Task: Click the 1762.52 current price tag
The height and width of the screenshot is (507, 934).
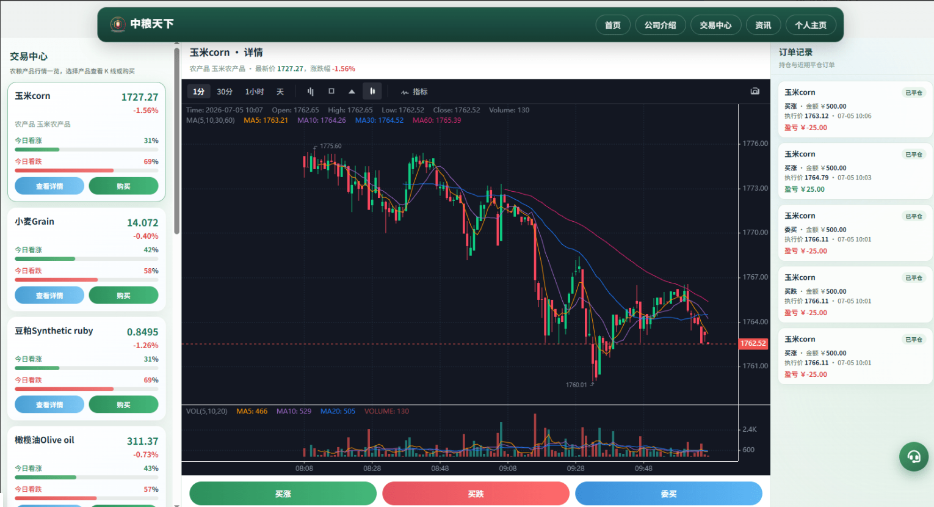Action: click(753, 343)
